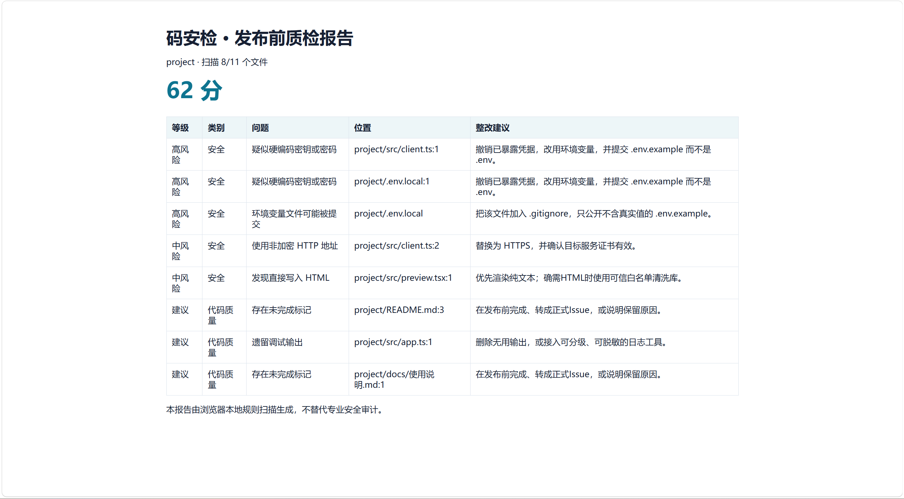904x499 pixels.
Task: Click '疑似硬编码密钥或密码' in the client.ts:1 row
Action: [x=294, y=149]
